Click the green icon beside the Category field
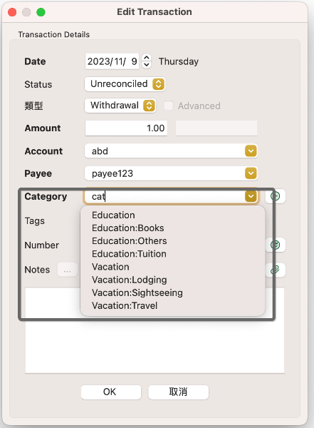Screen dimensions: 314x428 coord(276,196)
